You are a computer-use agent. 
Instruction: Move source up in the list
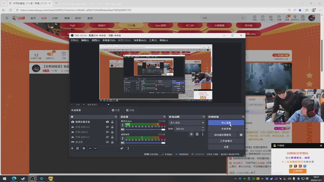[x=90, y=148]
